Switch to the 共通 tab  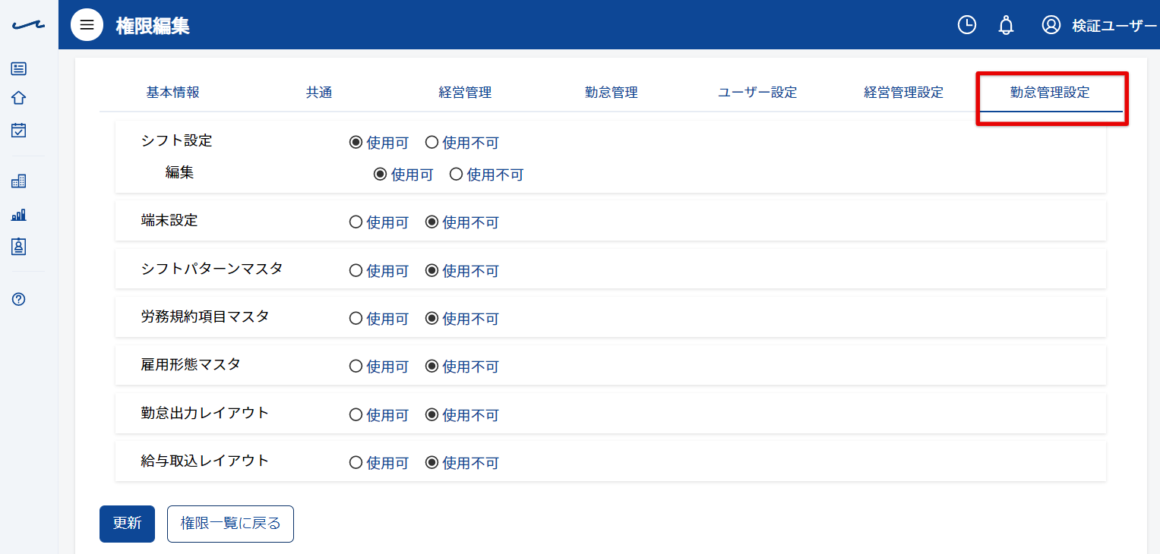pyautogui.click(x=319, y=93)
